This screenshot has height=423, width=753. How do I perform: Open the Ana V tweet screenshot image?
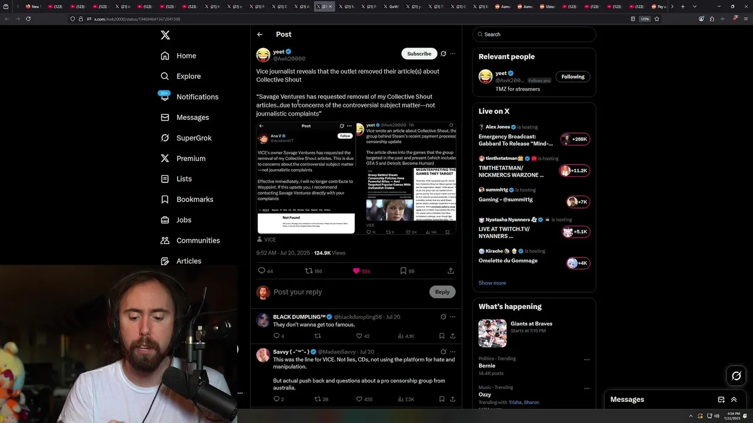306,178
